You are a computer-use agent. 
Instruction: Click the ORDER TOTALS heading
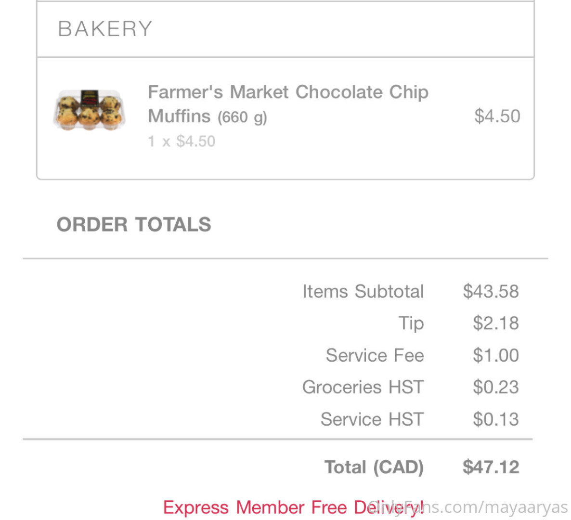[x=134, y=224]
